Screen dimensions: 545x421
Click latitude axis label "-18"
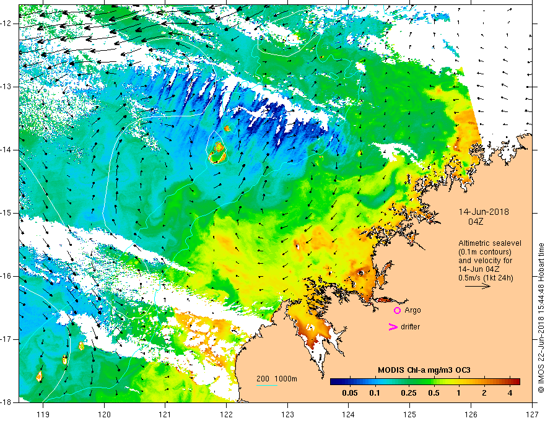(7, 402)
